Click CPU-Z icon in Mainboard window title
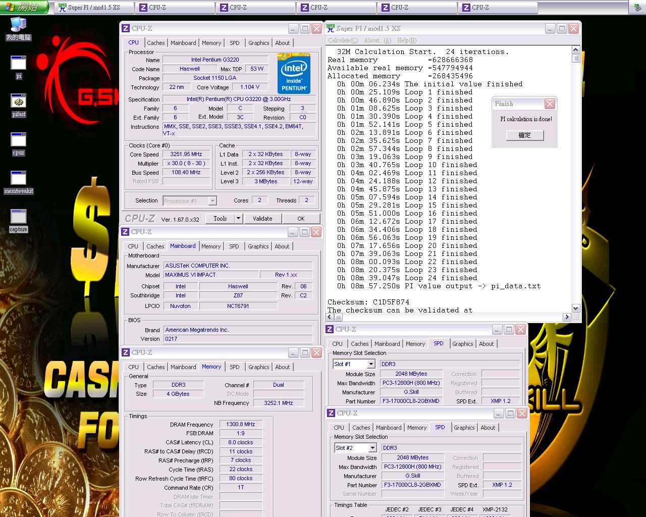Viewport: 646px width, 517px height. 125,232
